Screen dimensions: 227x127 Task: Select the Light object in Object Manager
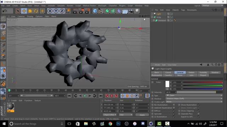pos(159,14)
